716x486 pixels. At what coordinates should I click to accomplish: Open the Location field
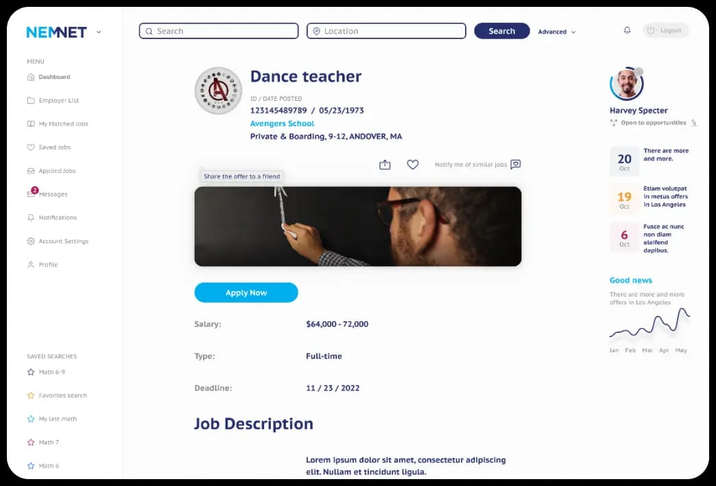[386, 31]
